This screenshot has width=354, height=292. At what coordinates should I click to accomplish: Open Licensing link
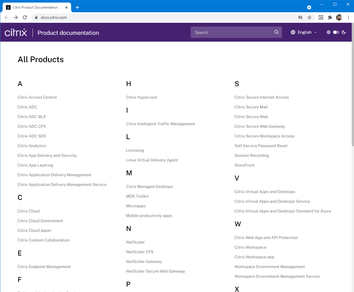pyautogui.click(x=135, y=150)
